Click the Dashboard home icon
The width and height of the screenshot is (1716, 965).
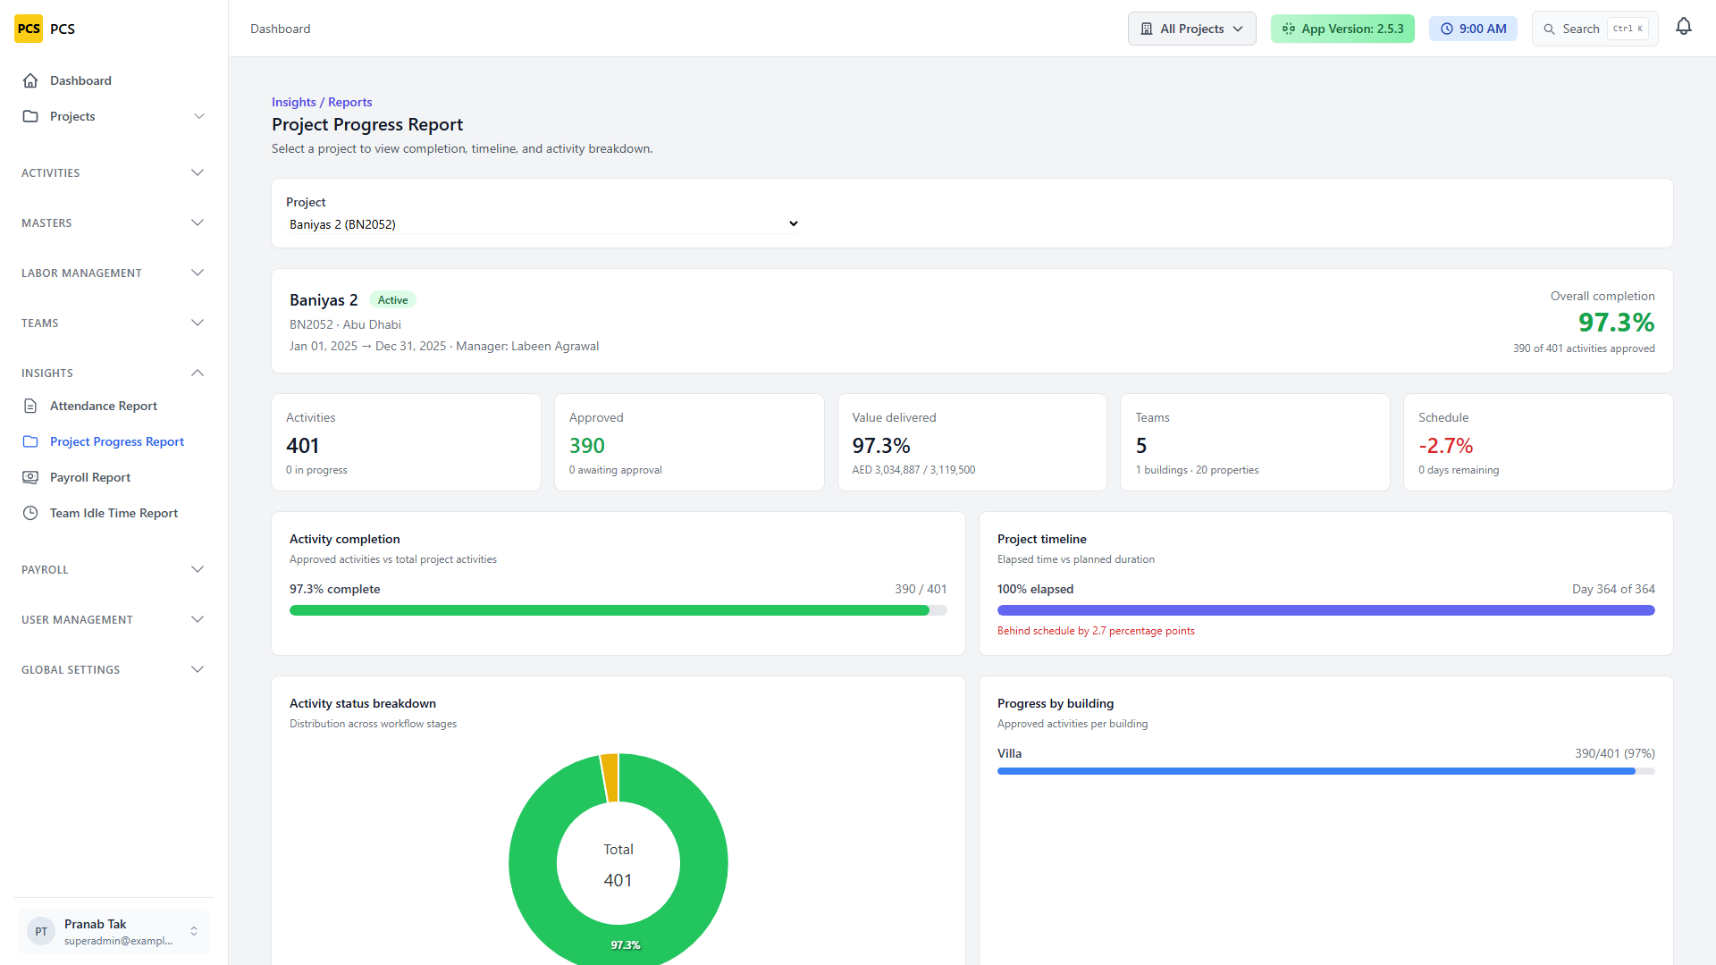pyautogui.click(x=30, y=80)
